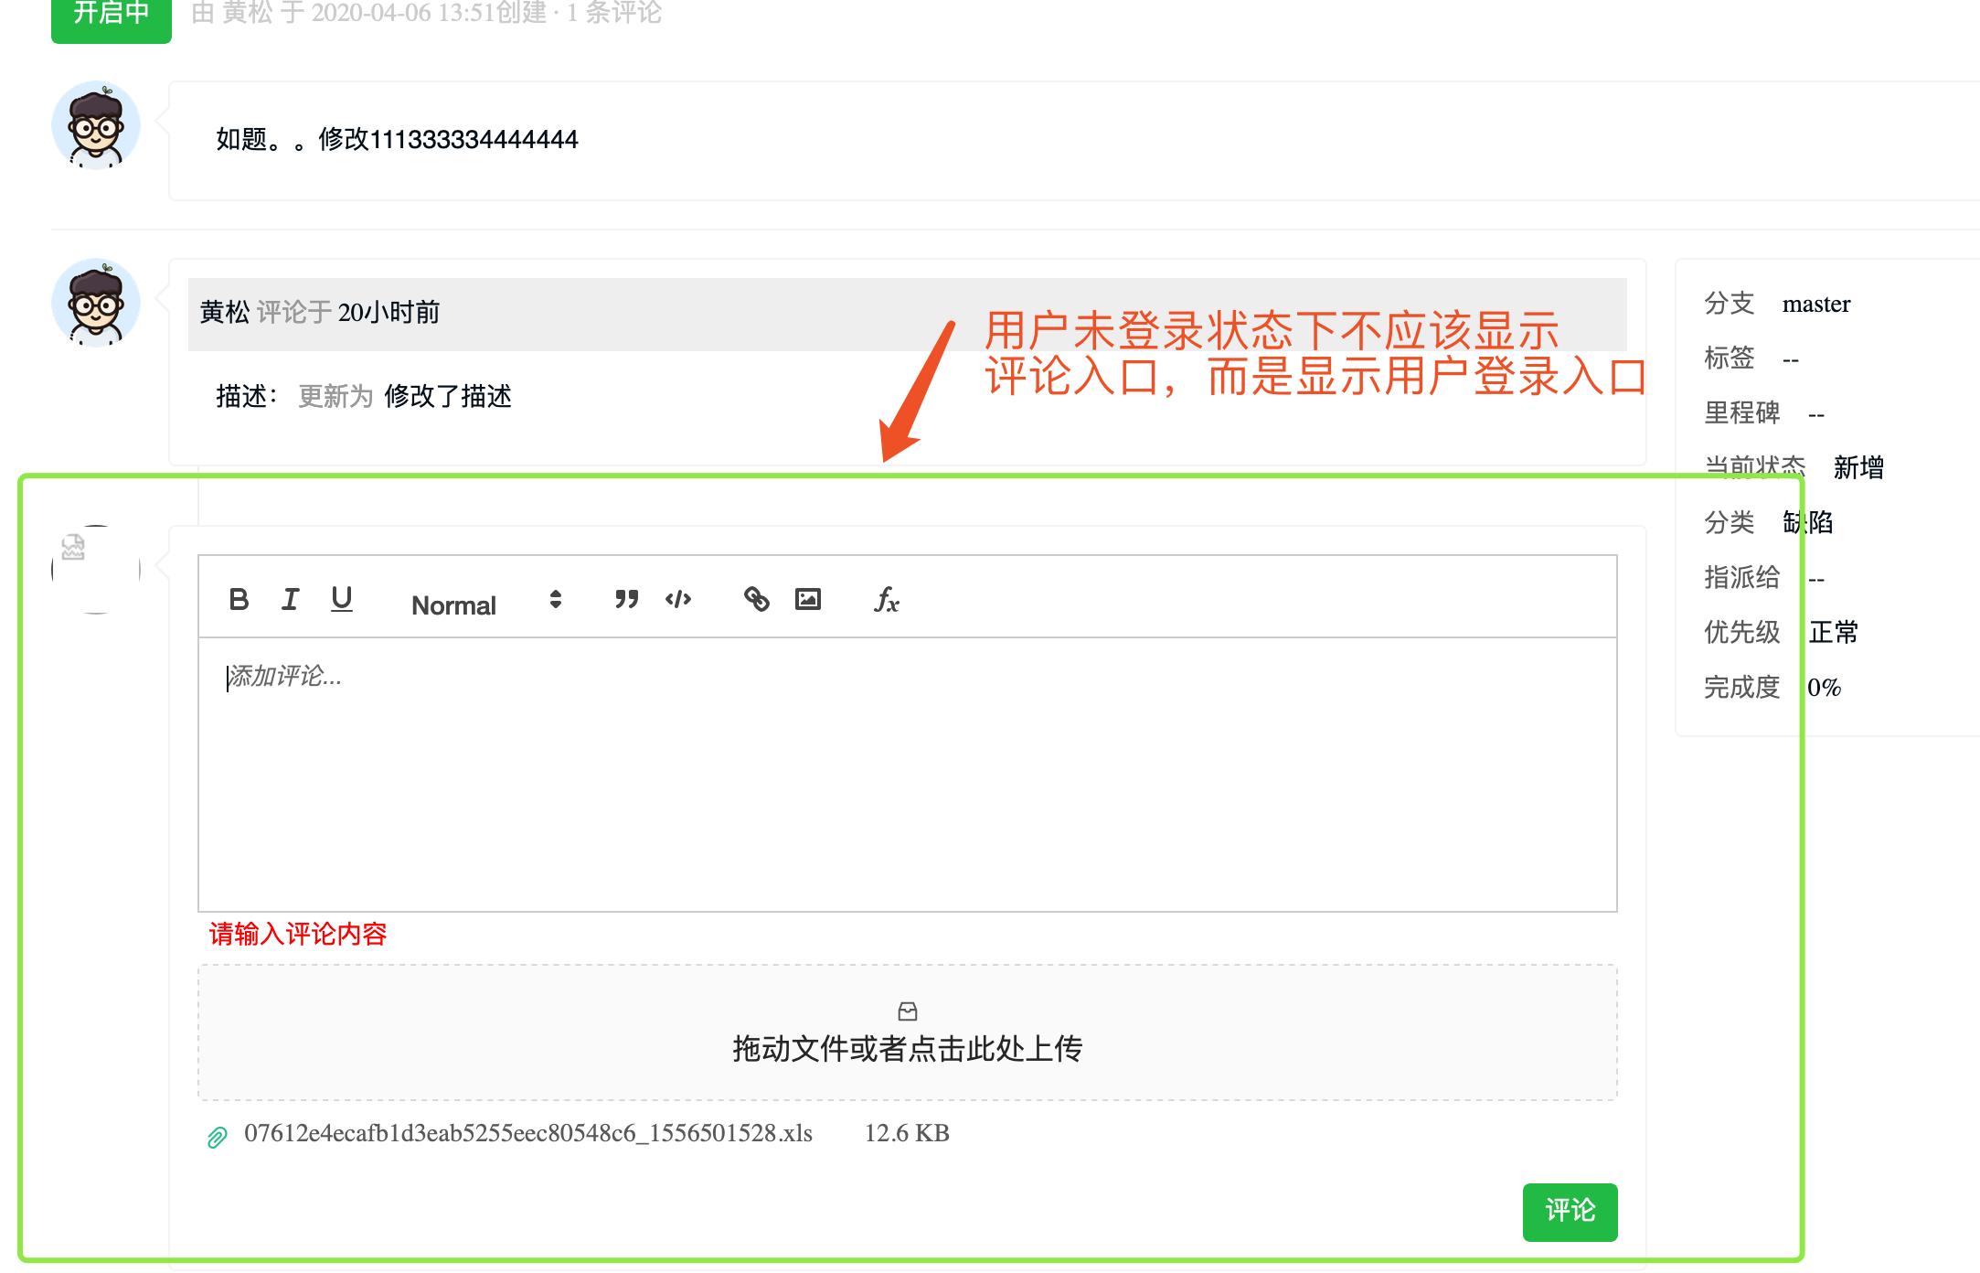Click the 里程碑 field value
Image resolution: width=1980 pixels, height=1273 pixels.
coord(1815,414)
